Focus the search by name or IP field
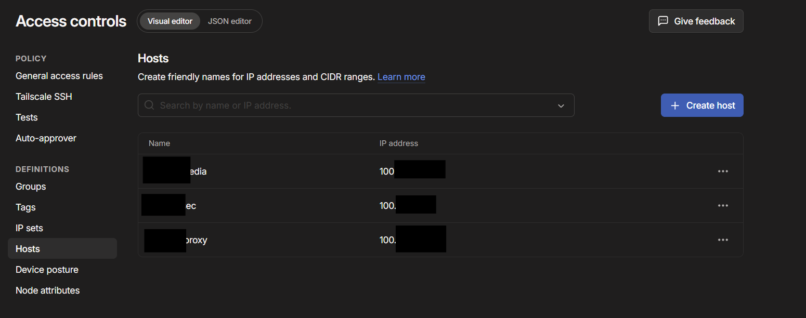806x318 pixels. [356, 105]
